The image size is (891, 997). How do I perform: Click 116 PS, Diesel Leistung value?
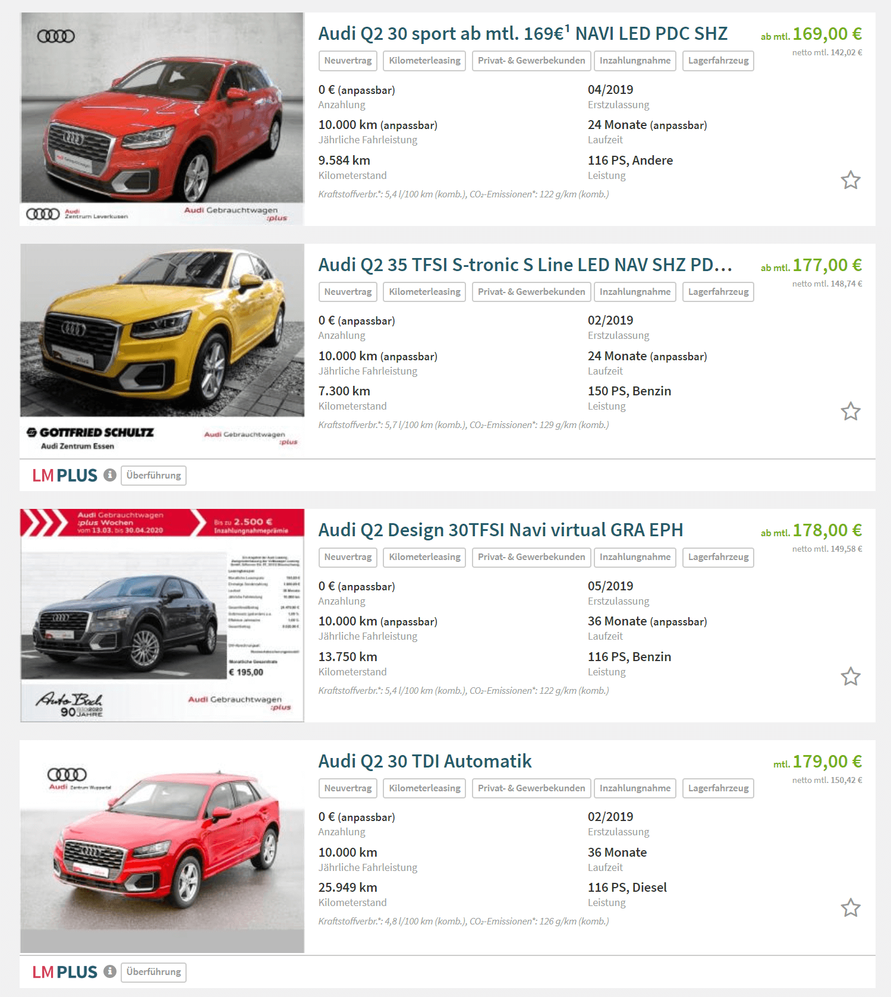[x=627, y=888]
